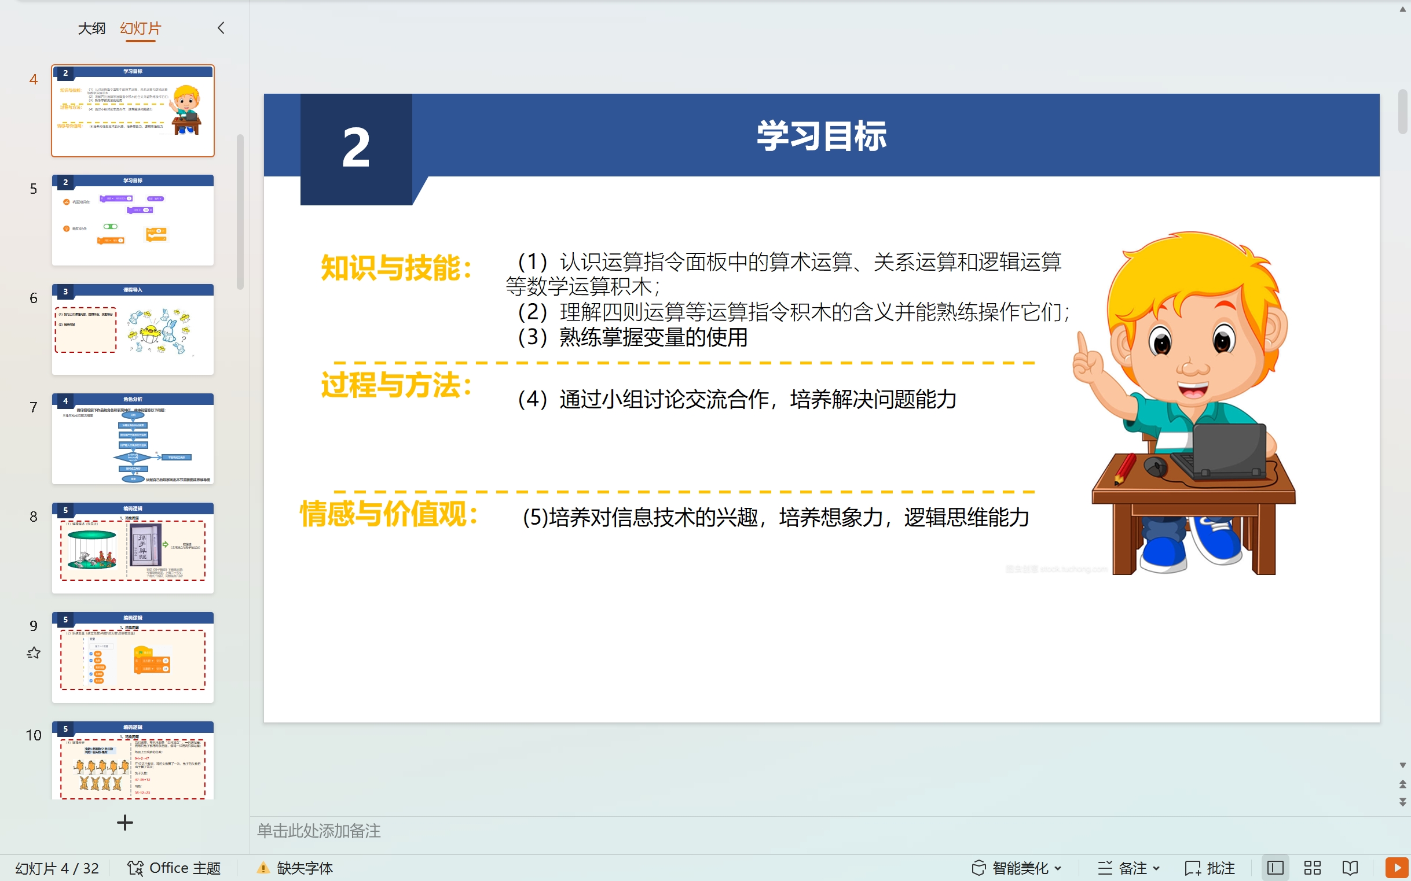
Task: Select the 幻灯片 tab
Action: pos(141,28)
